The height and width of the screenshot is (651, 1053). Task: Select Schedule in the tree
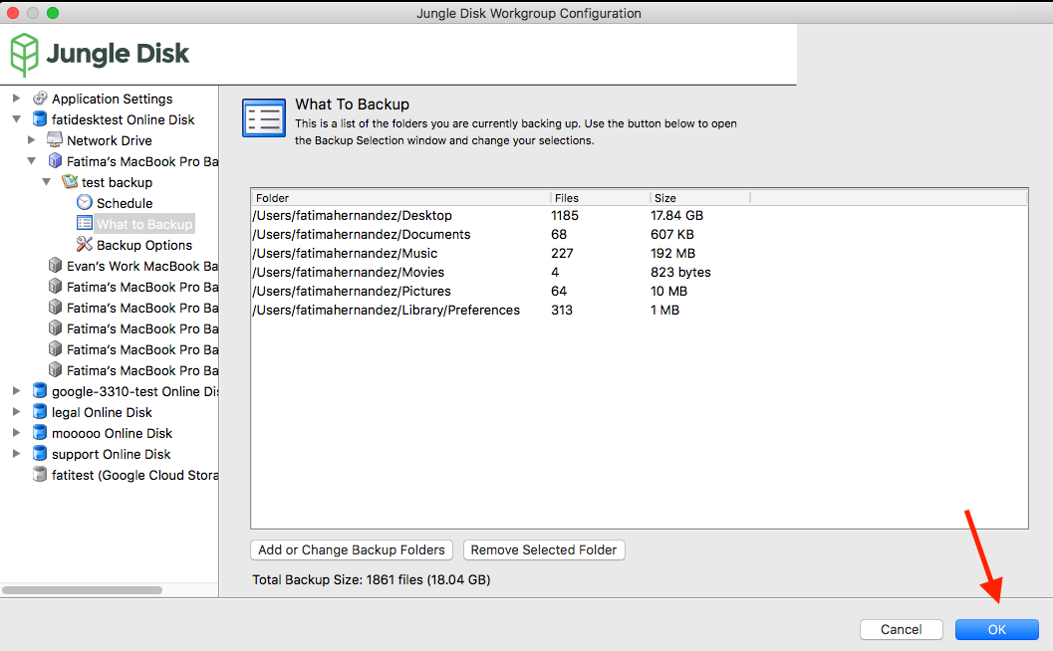coord(125,203)
